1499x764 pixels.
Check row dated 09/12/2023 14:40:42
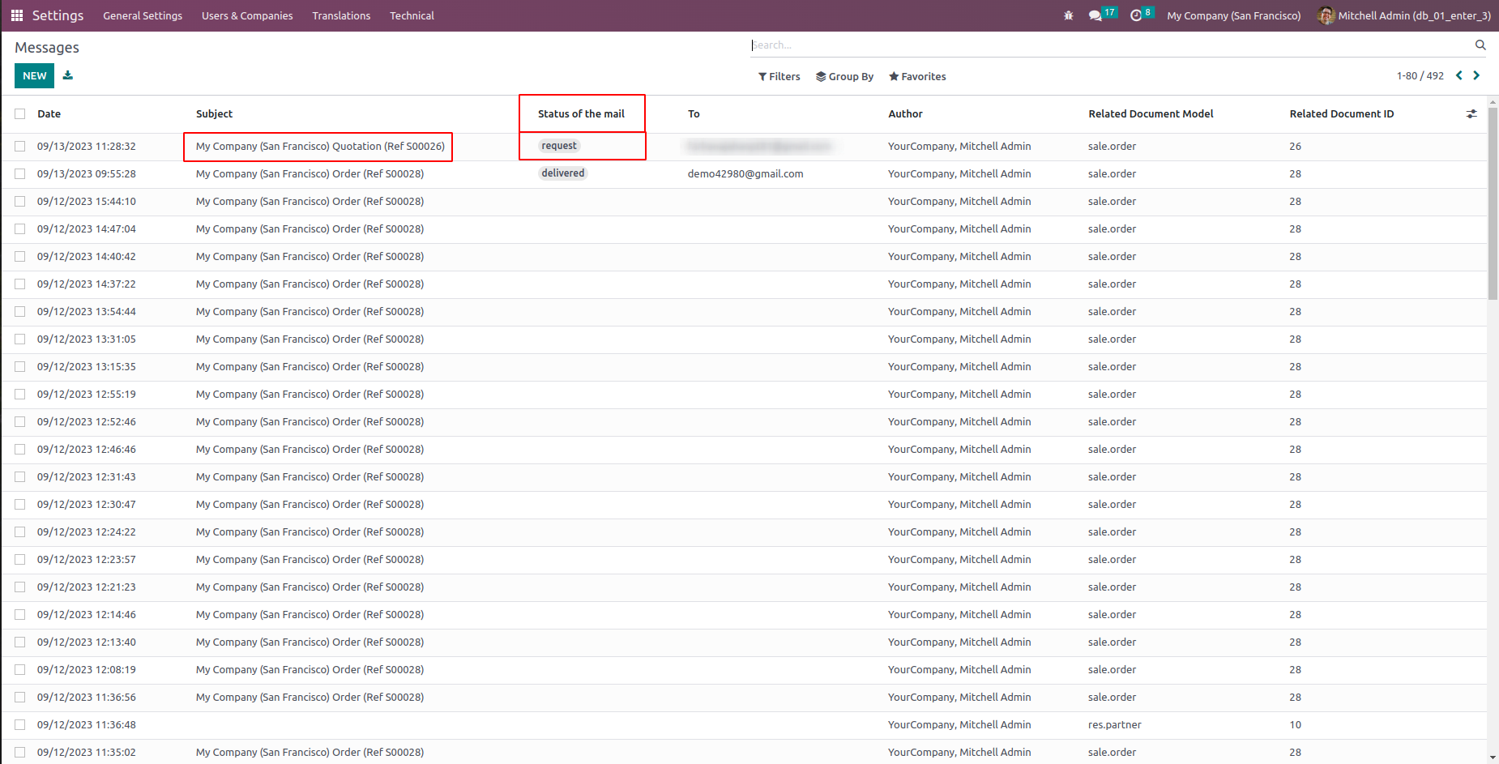pos(20,257)
